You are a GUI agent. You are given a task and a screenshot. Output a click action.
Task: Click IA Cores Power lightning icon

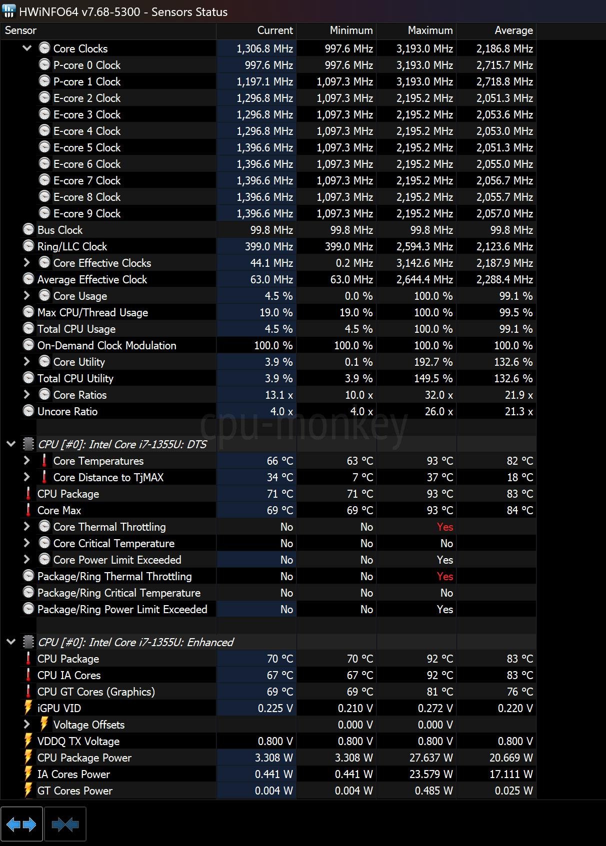(x=28, y=774)
